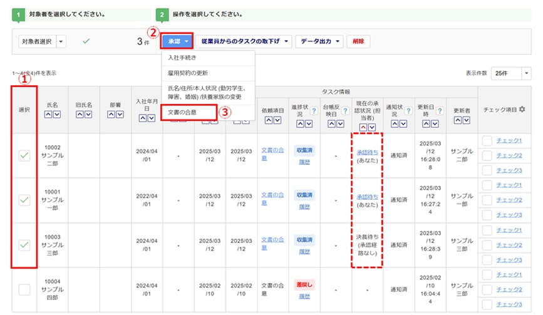Open 承認待ち link for サンプル二郎
The width and height of the screenshot is (543, 315).
367,152
